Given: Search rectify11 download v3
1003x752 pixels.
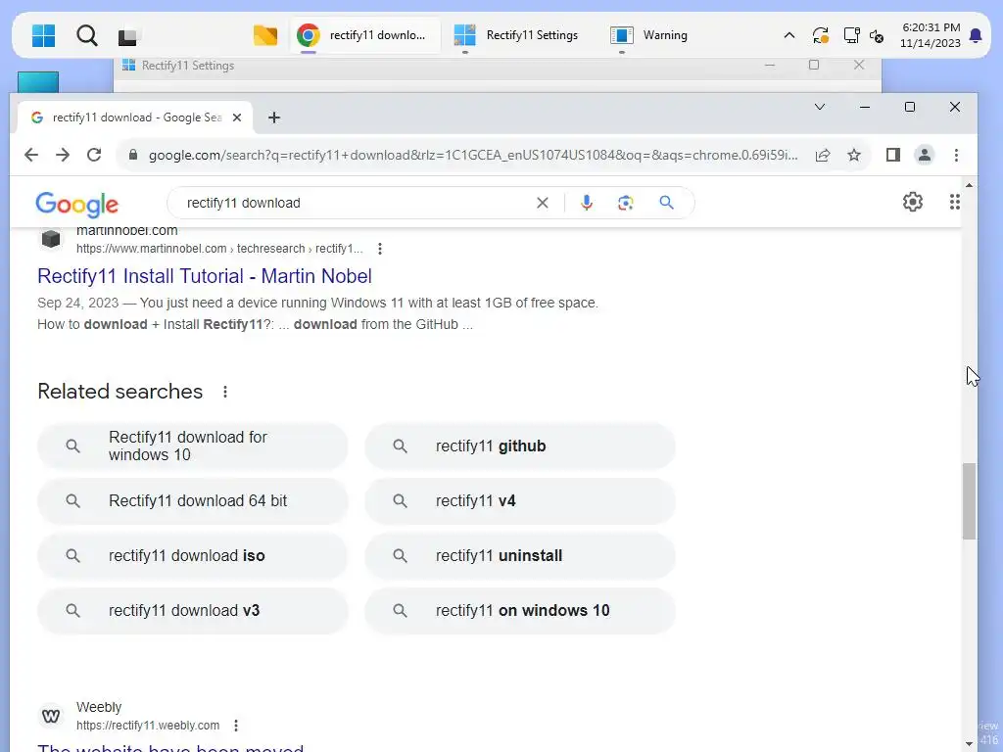Looking at the screenshot, I should (193, 611).
